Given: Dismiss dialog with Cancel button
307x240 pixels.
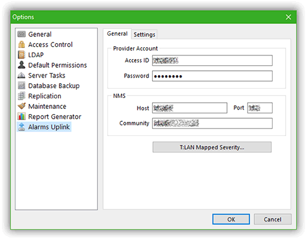Looking at the screenshot, I should 273,219.
